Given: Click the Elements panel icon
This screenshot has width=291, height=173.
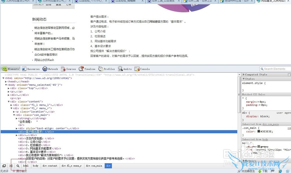Looking at the screenshot, I should (5, 69).
